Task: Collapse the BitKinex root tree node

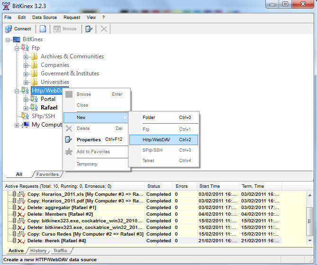Action: coord(8,40)
